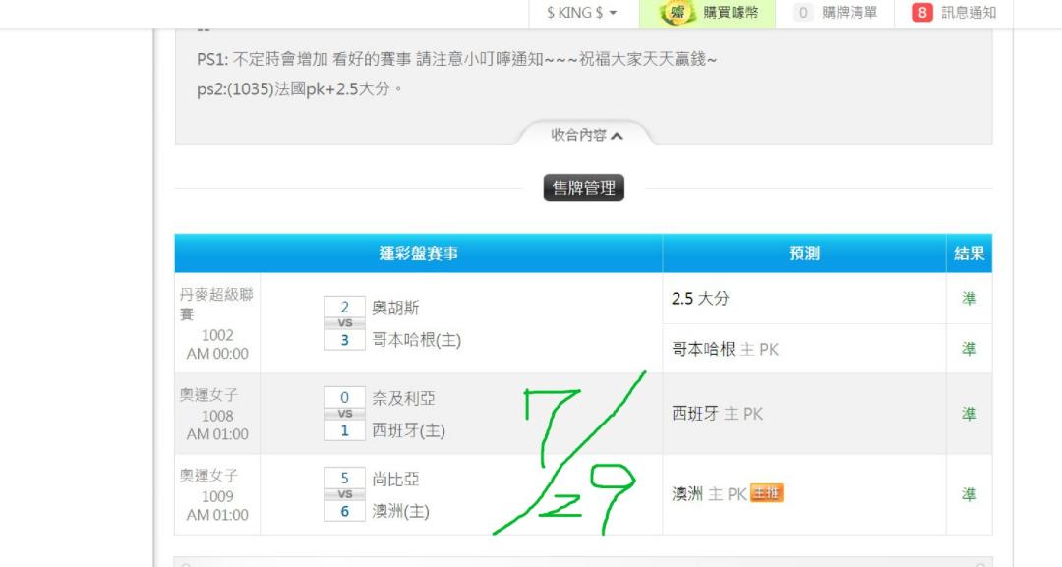Click the 澳洲 主 PK prediction text
Image resolution: width=1062 pixels, height=567 pixels.
tap(709, 494)
